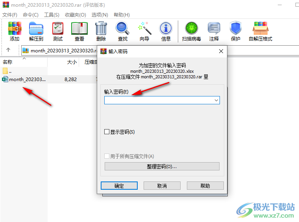Expand the password input dropdown arrow
299x222 pixels.
point(216,100)
